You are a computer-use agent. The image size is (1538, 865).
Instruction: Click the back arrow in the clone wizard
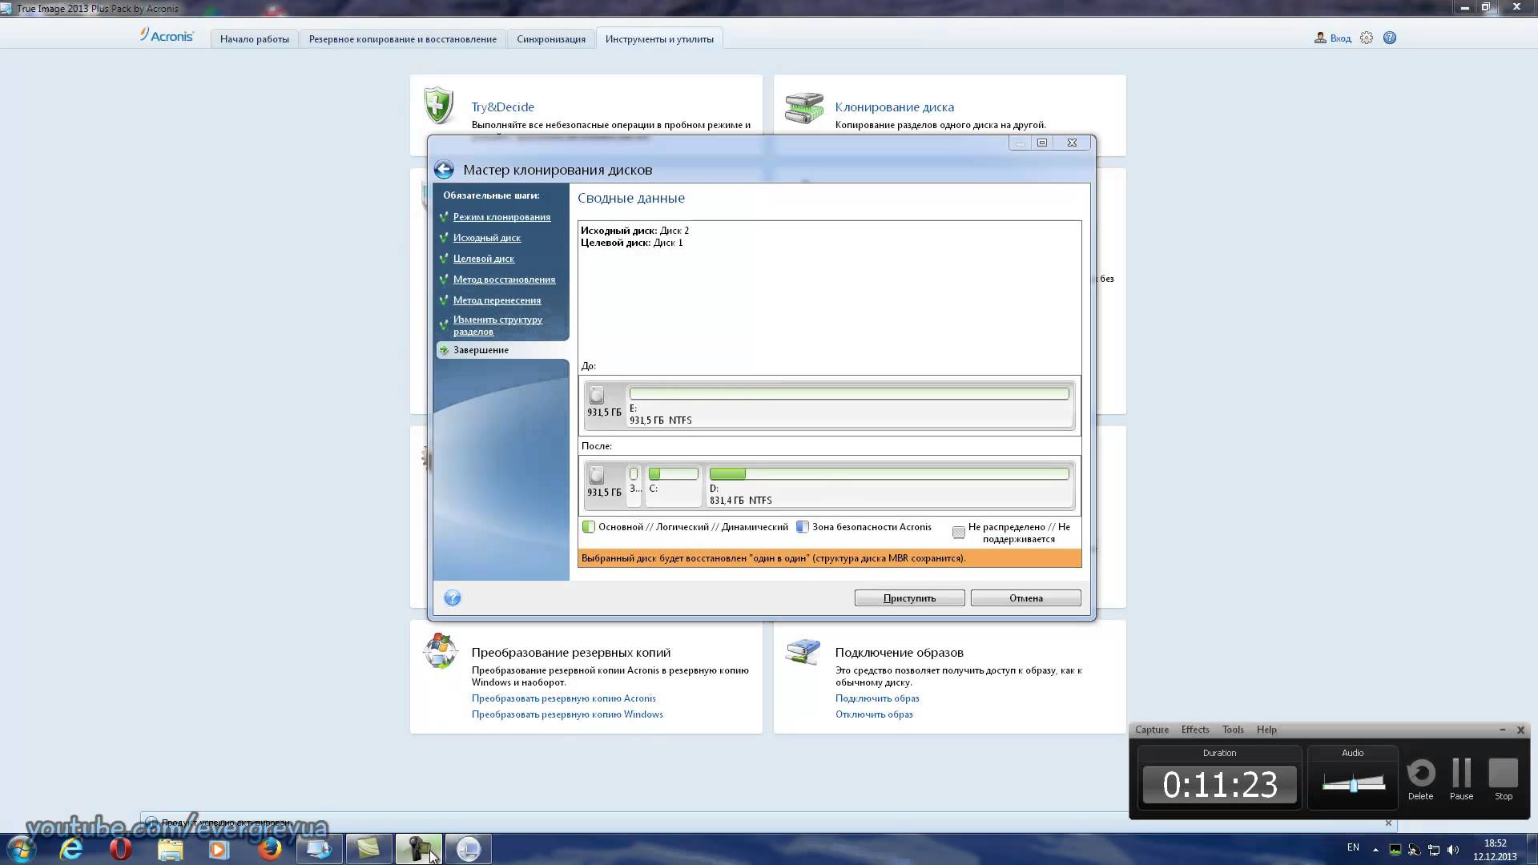tap(444, 170)
